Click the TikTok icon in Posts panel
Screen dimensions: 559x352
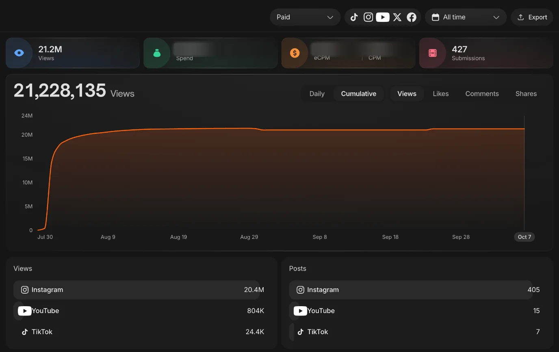click(x=300, y=332)
